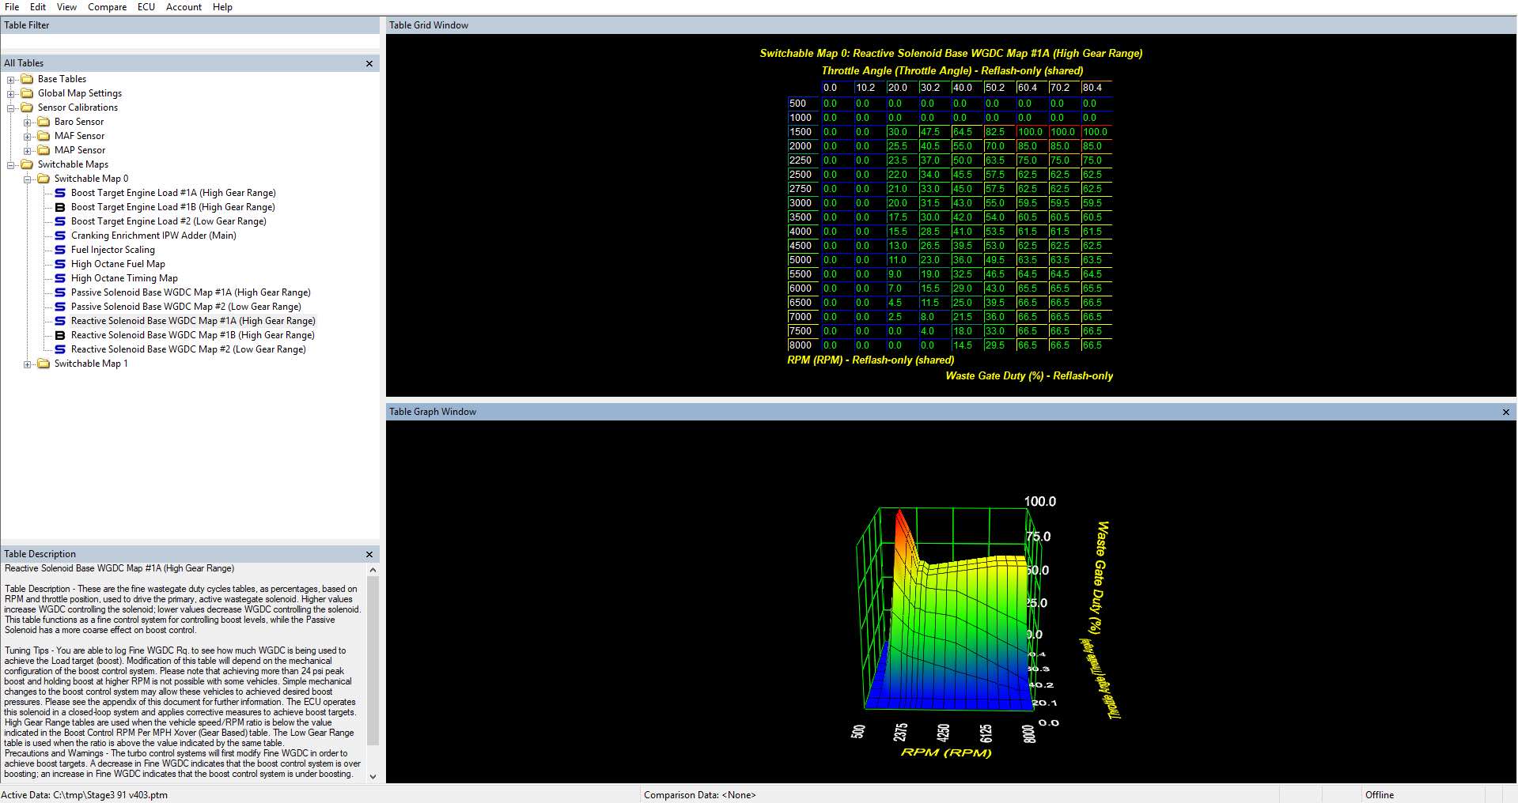Image resolution: width=1518 pixels, height=803 pixels.
Task: Click B icon of Boost Target Engine Load #1B
Action: click(x=60, y=207)
